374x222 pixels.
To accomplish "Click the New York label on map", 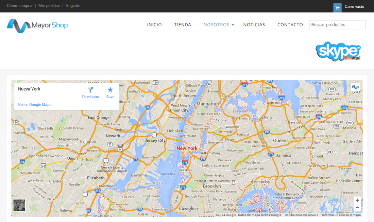I will pos(187,148).
